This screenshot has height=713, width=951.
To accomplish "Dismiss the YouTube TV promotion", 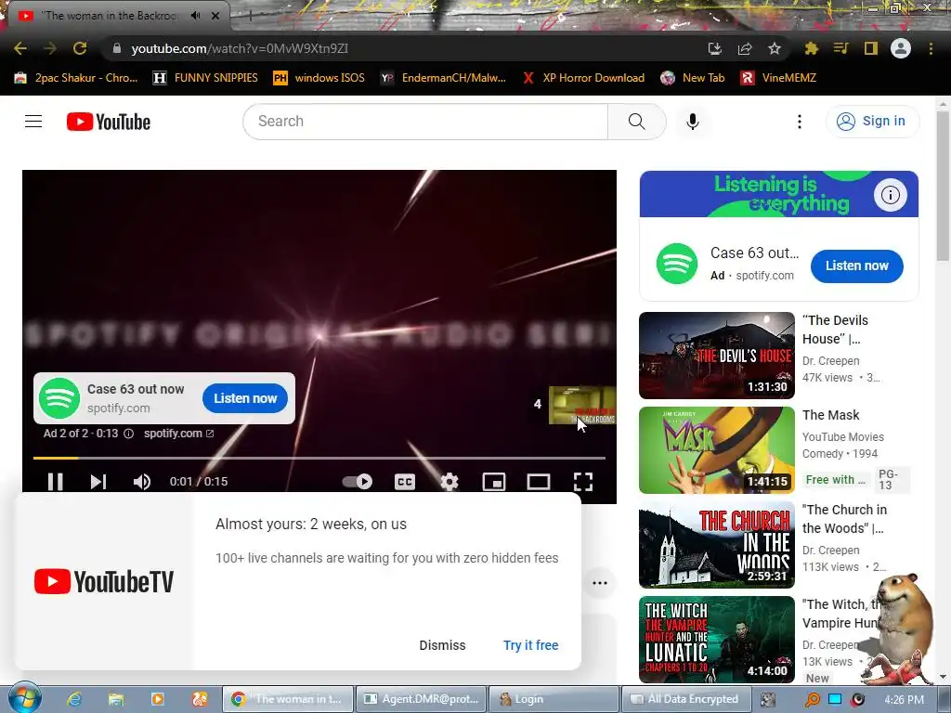I will pyautogui.click(x=442, y=645).
